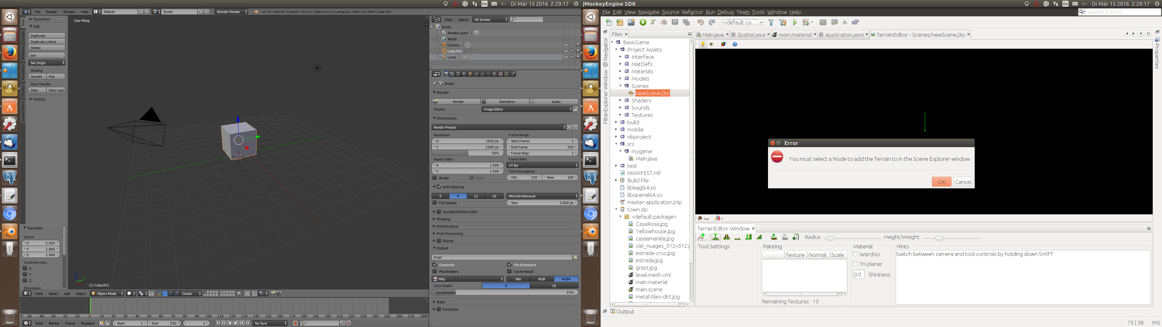Select the Rough terrain tool
This screenshot has height=327, width=1162.
737,239
